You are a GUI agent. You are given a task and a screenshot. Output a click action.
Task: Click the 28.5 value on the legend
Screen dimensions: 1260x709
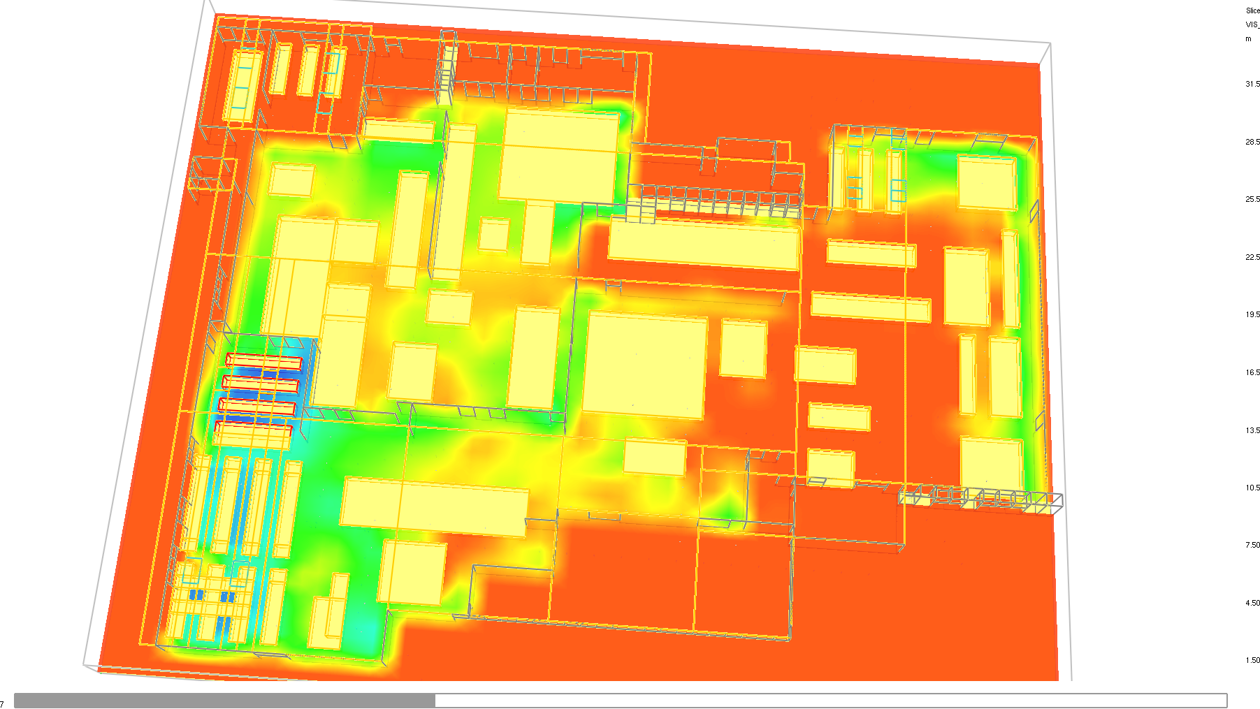(1252, 142)
